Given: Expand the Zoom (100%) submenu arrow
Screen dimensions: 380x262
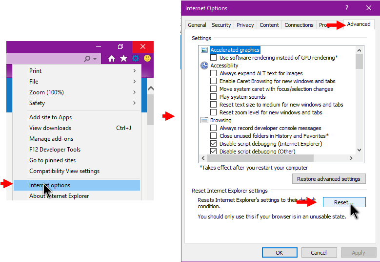Looking at the screenshot, I should [134, 92].
